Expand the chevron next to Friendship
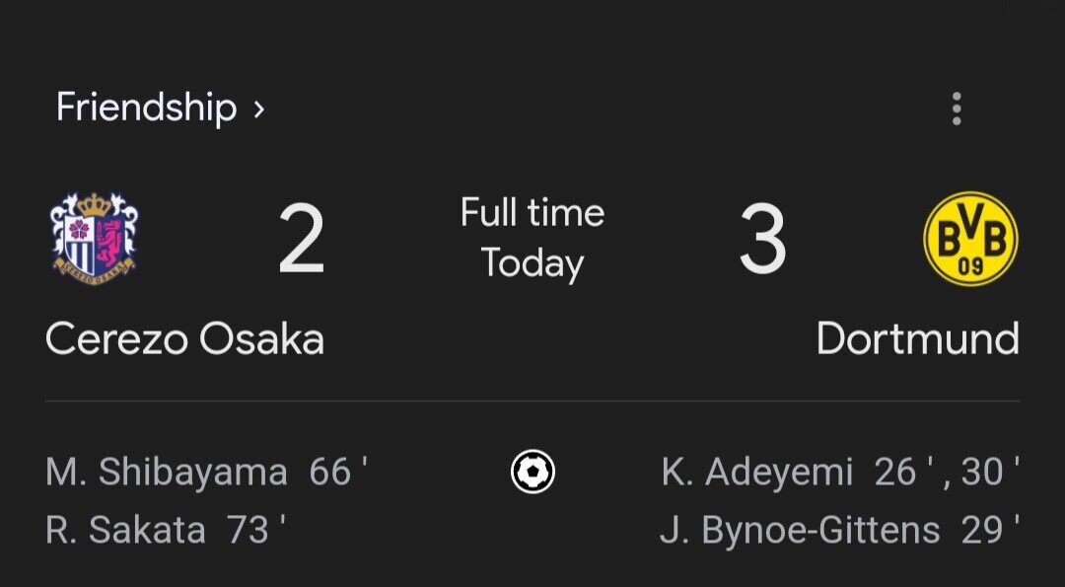Image resolution: width=1065 pixels, height=587 pixels. [x=258, y=109]
